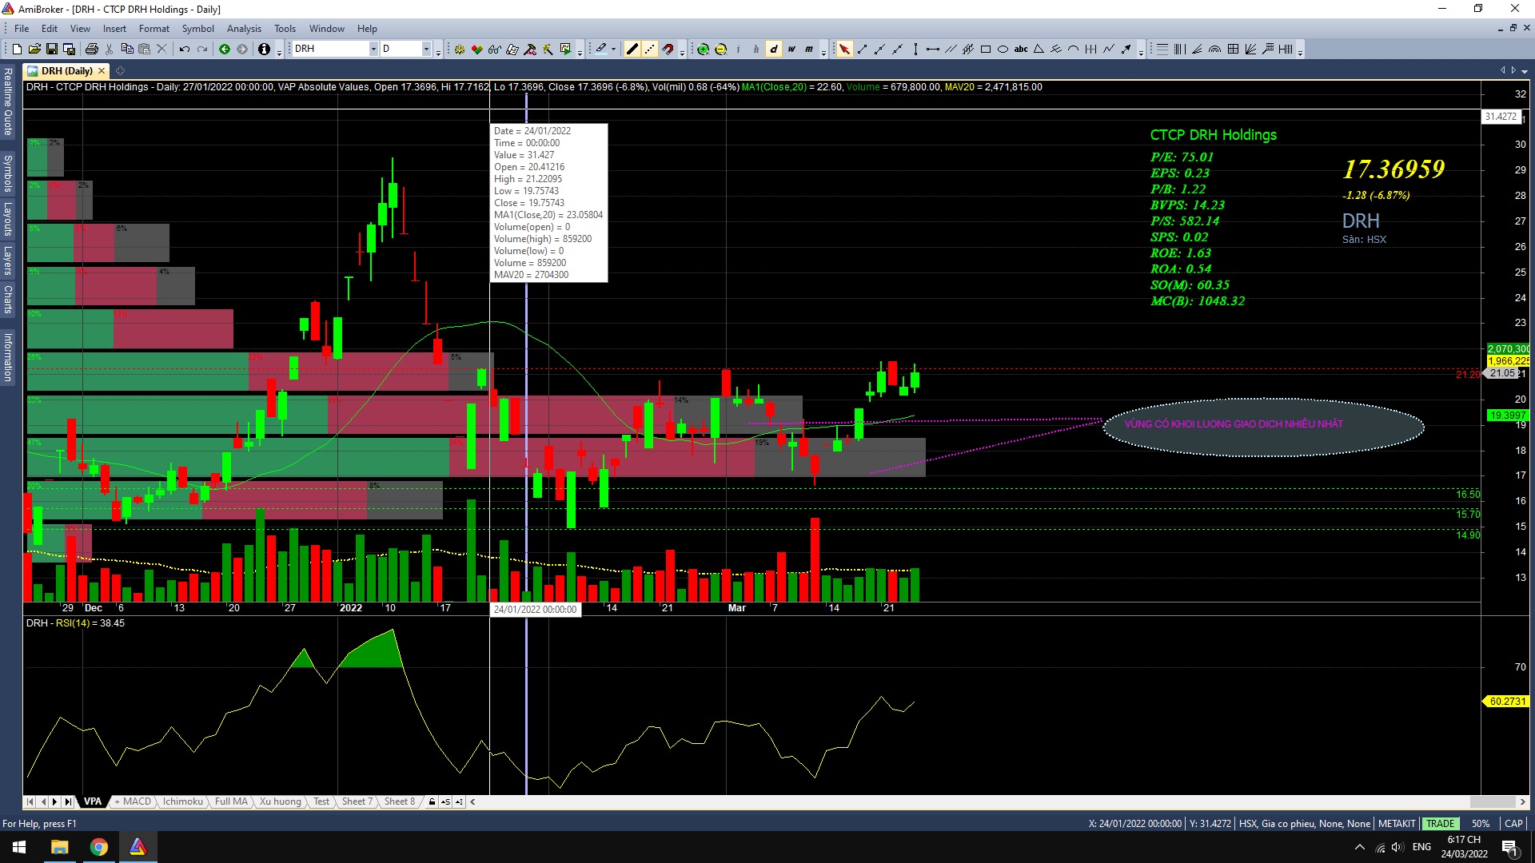Screen dimensions: 1535x863
Task: Expand the drawing tools toolbar overflow
Action: click(x=1141, y=50)
